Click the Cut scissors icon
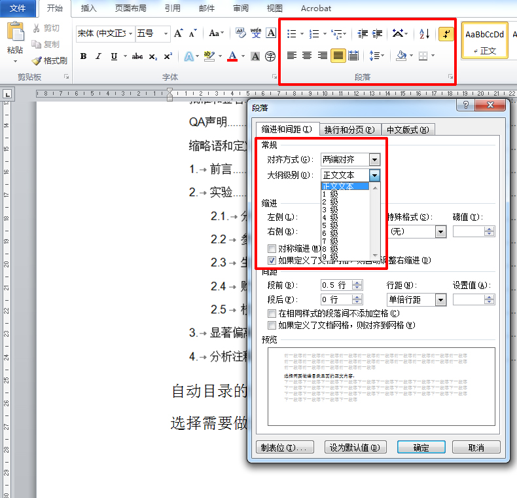Image resolution: width=517 pixels, height=498 pixels. point(37,28)
